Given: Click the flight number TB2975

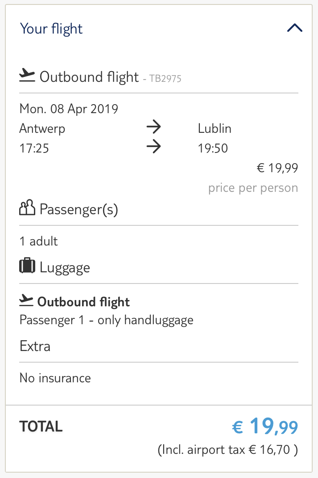Looking at the screenshot, I should coord(165,79).
